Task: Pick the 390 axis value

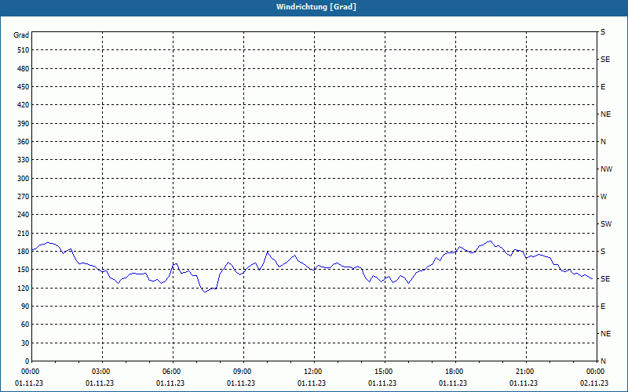Action: coord(24,124)
